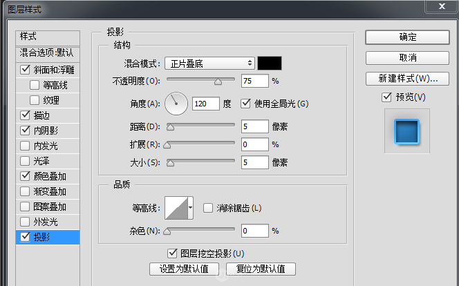
Task: Uncheck the 投影 effect checkbox
Action: point(25,237)
